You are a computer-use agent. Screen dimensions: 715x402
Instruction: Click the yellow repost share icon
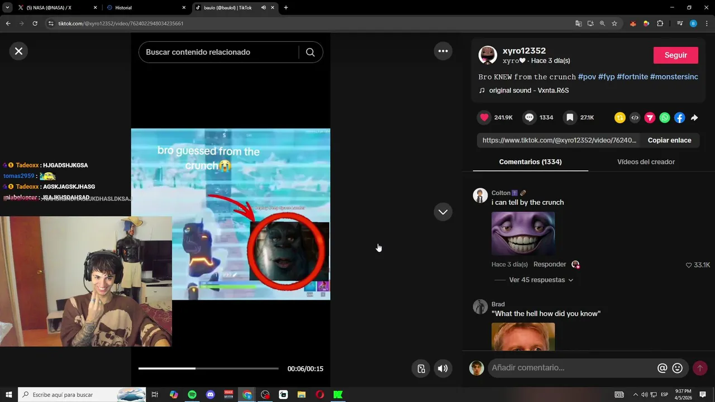pyautogui.click(x=620, y=118)
